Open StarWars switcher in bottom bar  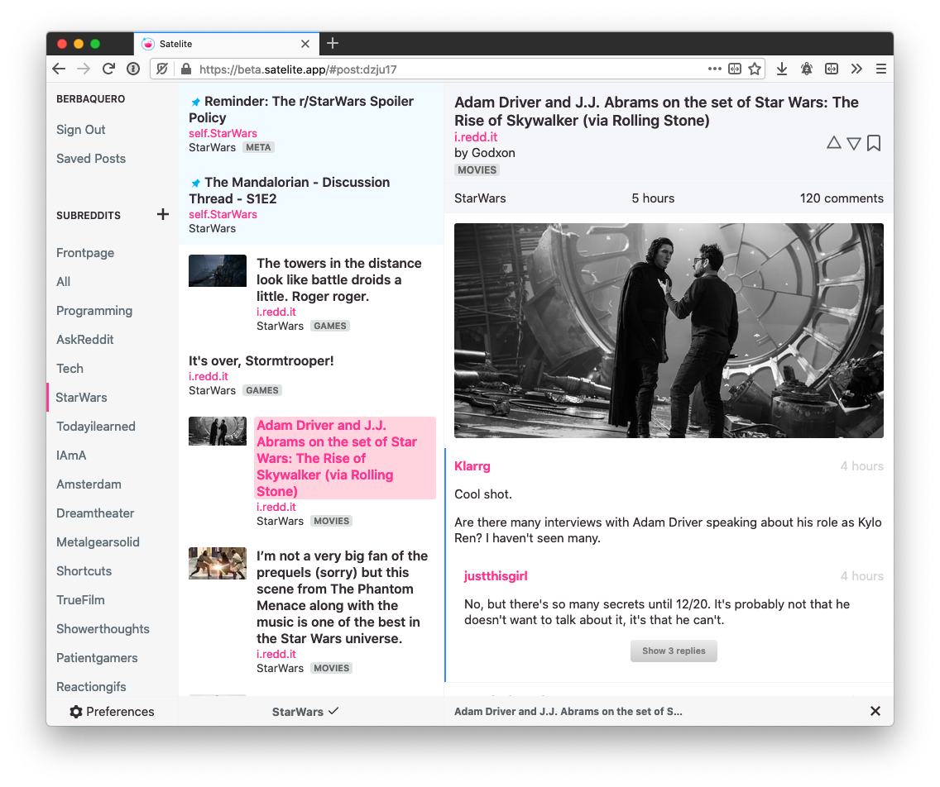pyautogui.click(x=305, y=712)
